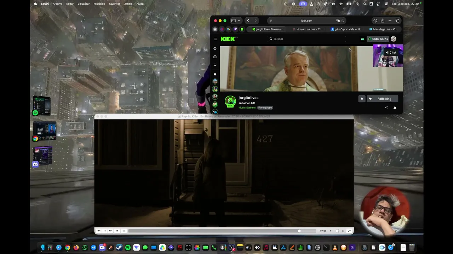Viewport: 453px width, 254px height.
Task: Click the Obter KICKs button
Action: pos(378,39)
